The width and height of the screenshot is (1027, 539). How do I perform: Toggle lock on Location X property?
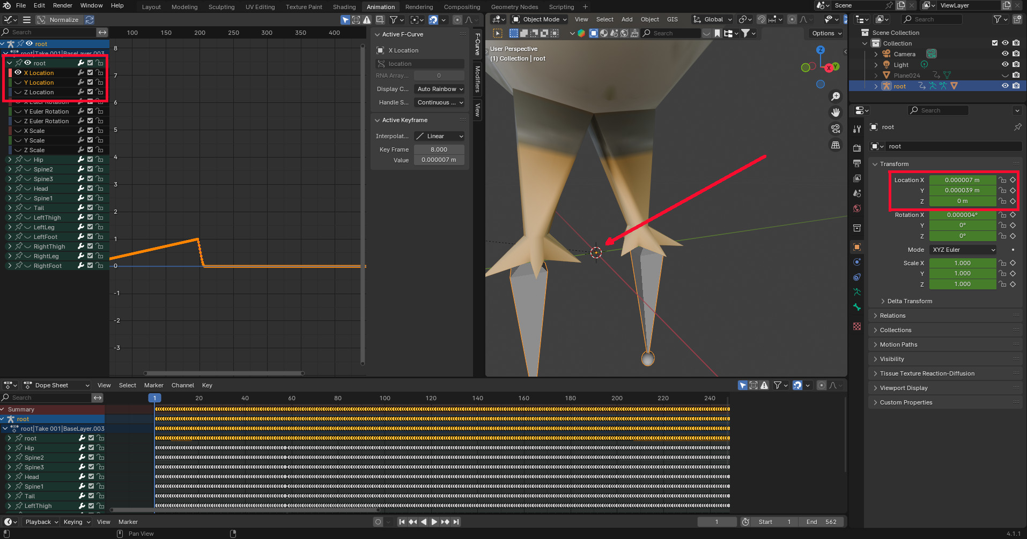click(x=1002, y=180)
